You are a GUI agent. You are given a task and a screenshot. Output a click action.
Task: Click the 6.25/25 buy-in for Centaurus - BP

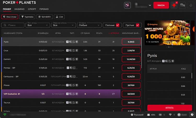pos(131,76)
